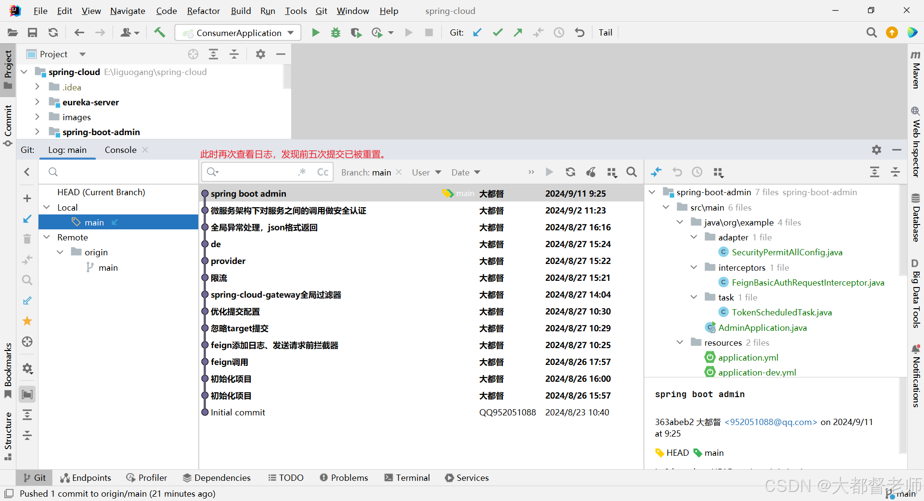This screenshot has height=501, width=924.
Task: Push commits with green arrow icon
Action: [x=518, y=33]
